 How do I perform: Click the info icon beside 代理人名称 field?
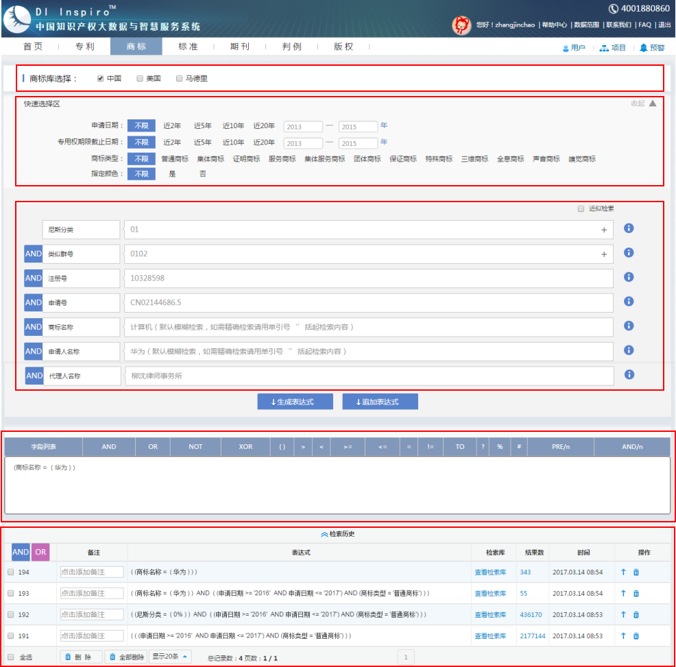coord(629,375)
